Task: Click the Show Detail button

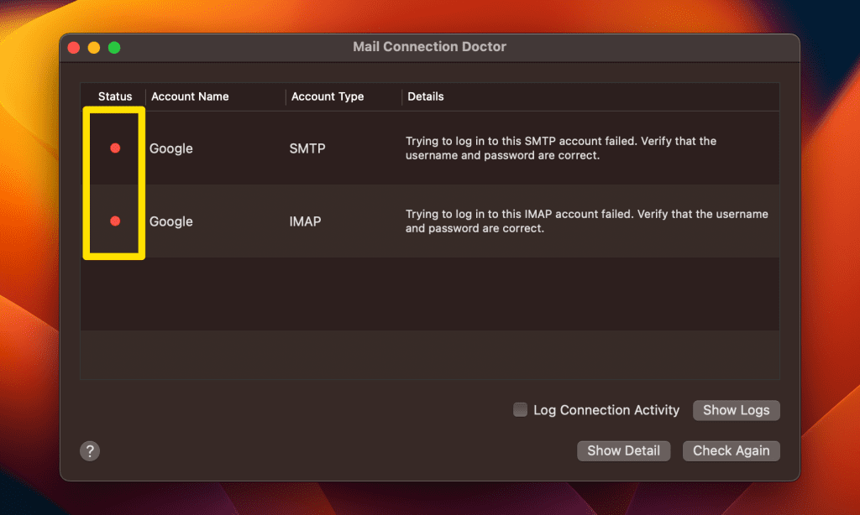Action: coord(623,450)
